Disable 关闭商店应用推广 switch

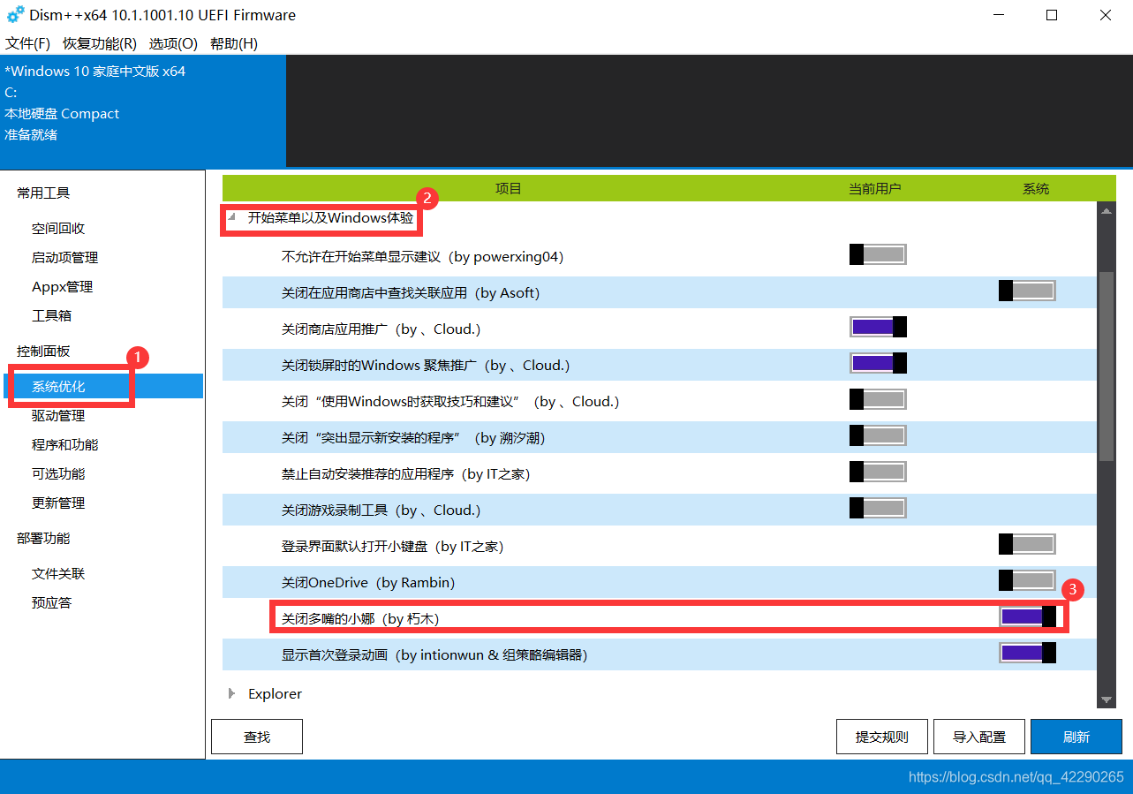click(878, 327)
